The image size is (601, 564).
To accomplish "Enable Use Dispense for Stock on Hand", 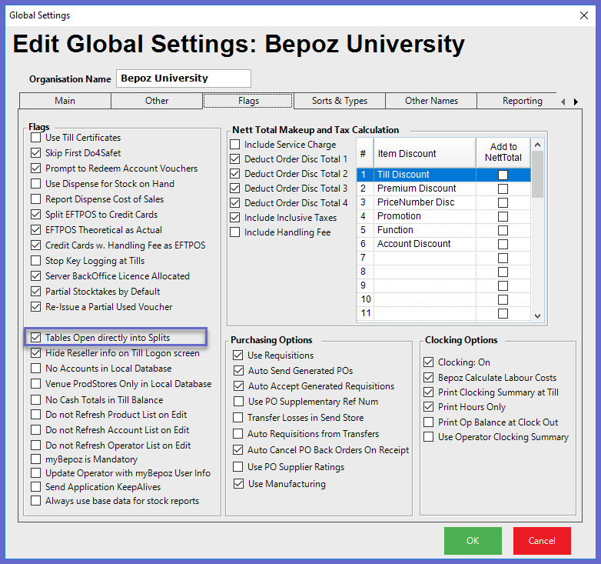I will coord(35,183).
